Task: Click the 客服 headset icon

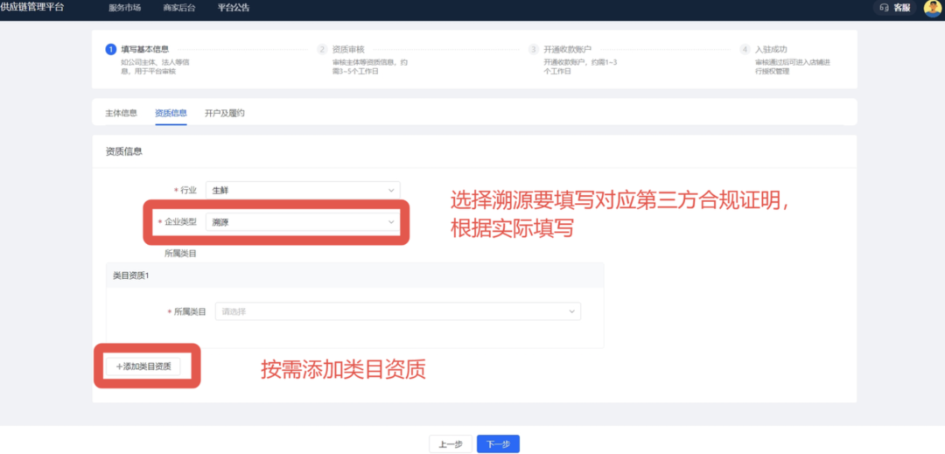Action: (x=884, y=8)
